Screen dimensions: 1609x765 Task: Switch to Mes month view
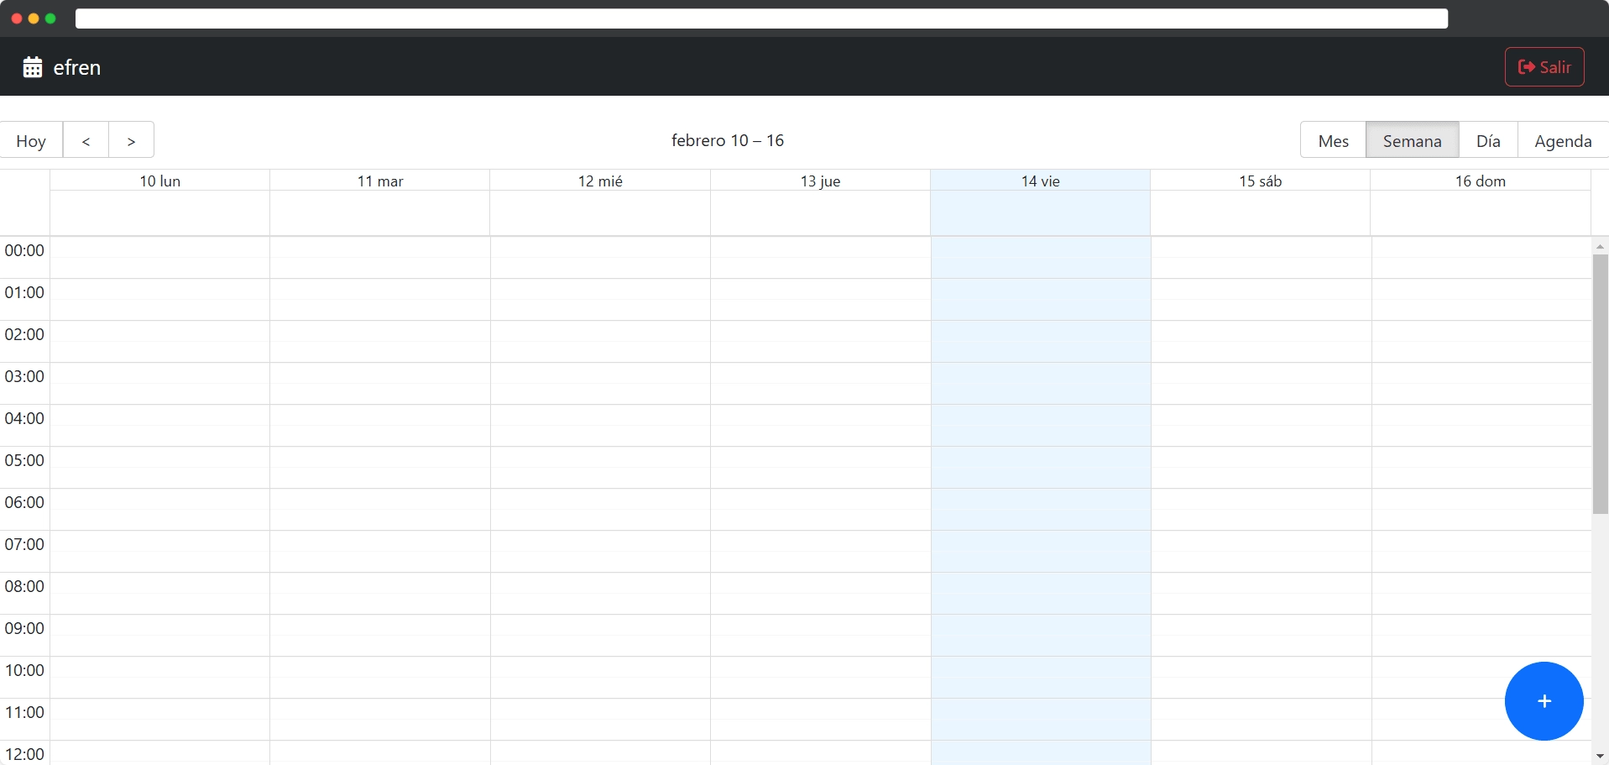pyautogui.click(x=1333, y=140)
